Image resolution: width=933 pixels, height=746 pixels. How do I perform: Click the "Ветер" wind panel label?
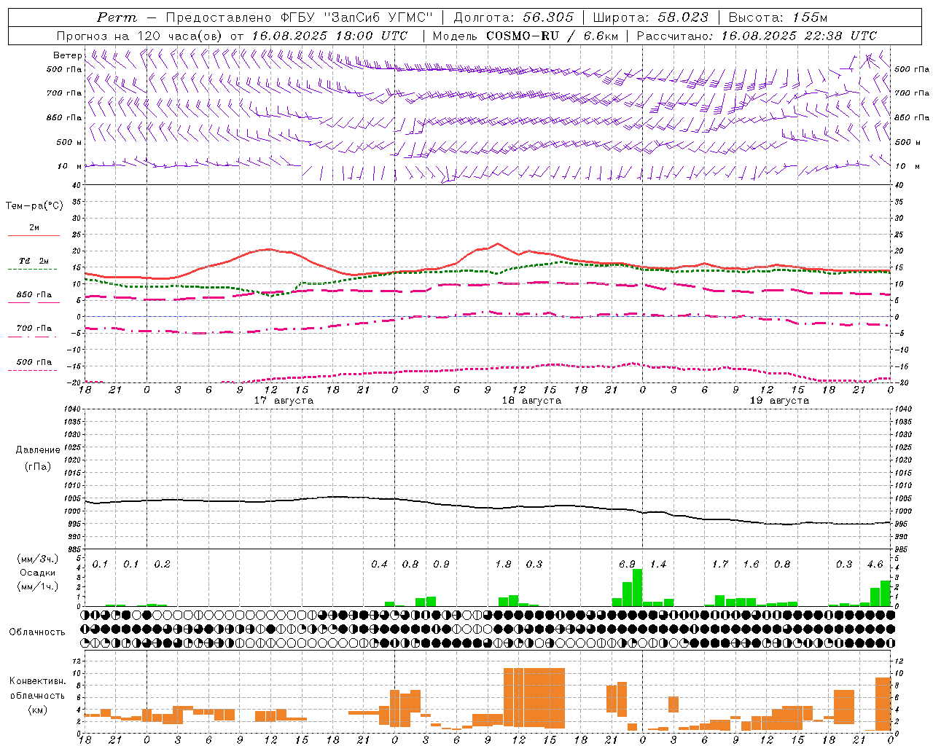(68, 55)
